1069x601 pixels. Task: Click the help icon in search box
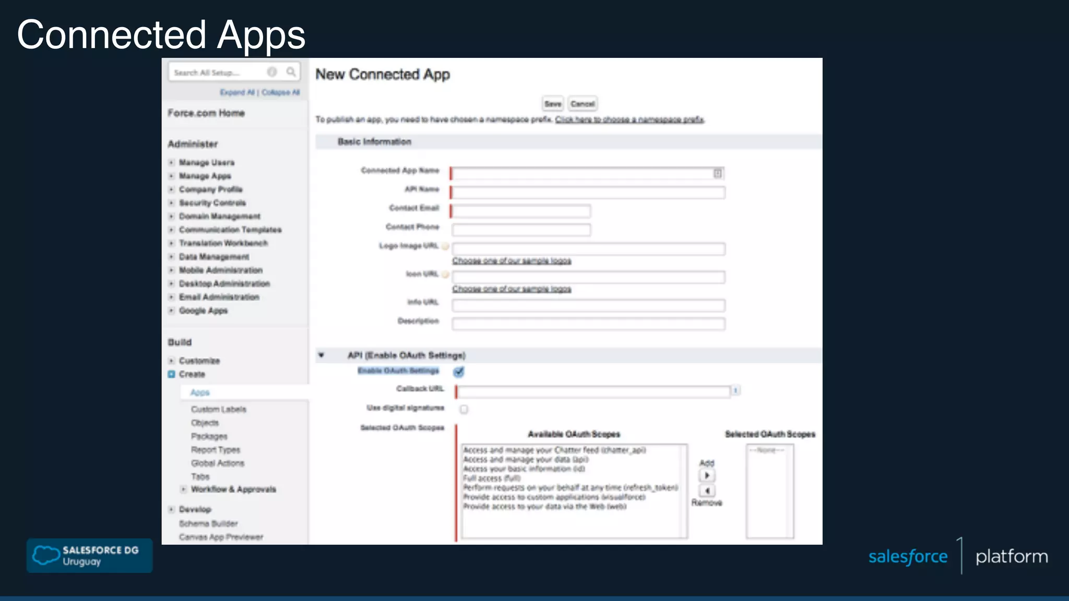pos(272,72)
